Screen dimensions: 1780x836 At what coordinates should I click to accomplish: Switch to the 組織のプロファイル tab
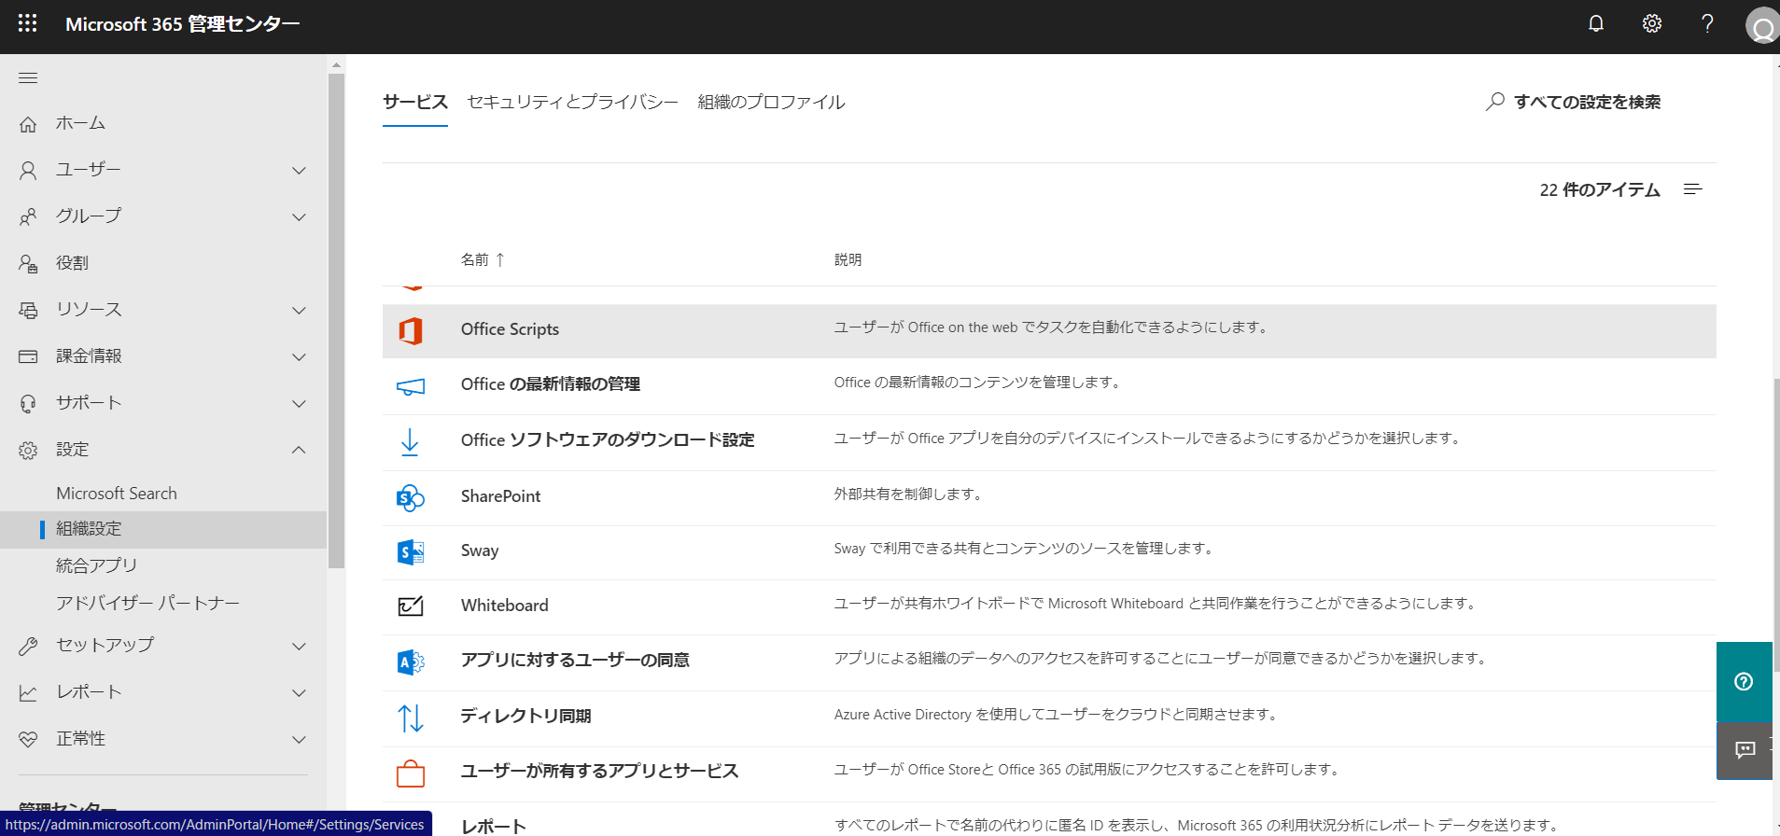pos(771,102)
